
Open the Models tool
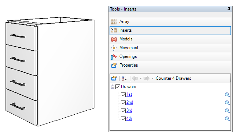tap(170, 39)
